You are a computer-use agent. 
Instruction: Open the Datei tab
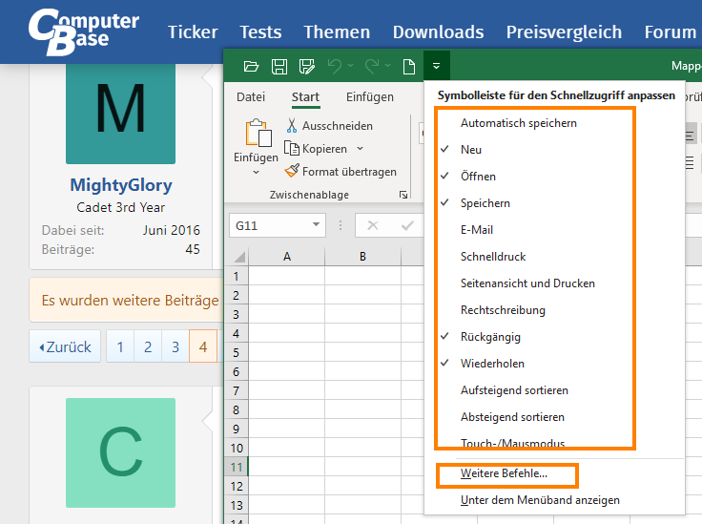pyautogui.click(x=251, y=97)
